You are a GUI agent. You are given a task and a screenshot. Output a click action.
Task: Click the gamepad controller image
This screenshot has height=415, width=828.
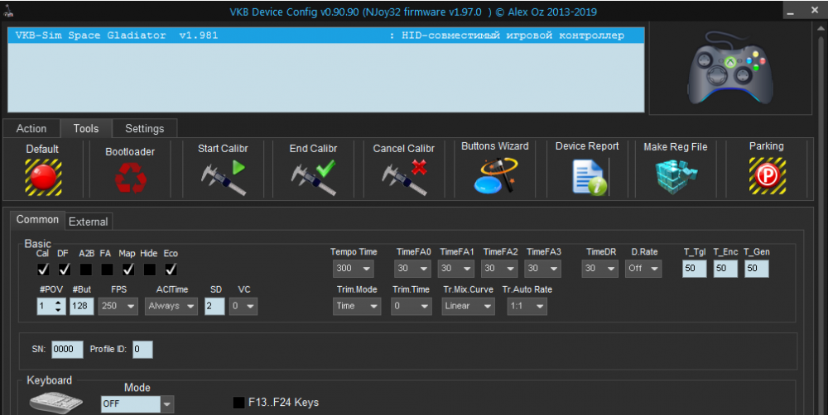coord(730,68)
